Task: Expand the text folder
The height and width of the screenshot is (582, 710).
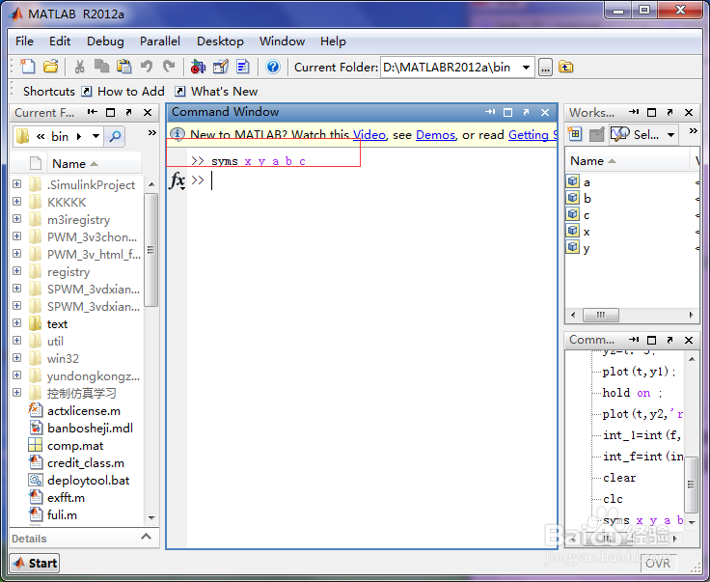Action: [x=16, y=323]
